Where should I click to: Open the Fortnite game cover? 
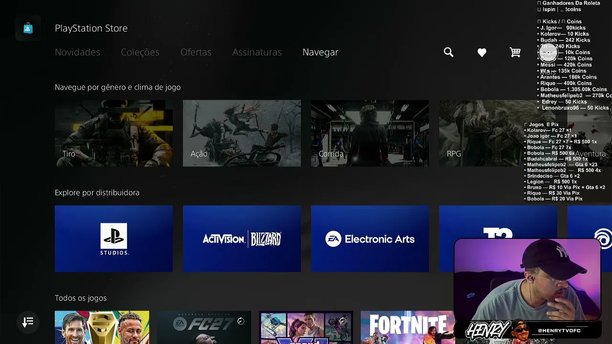coord(407,328)
